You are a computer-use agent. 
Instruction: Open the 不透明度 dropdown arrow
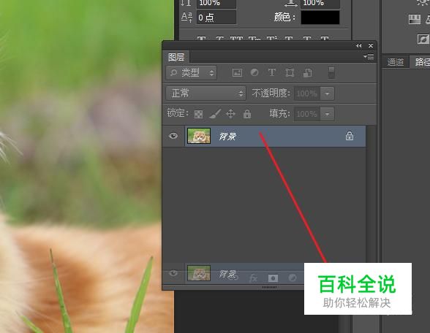(327, 93)
